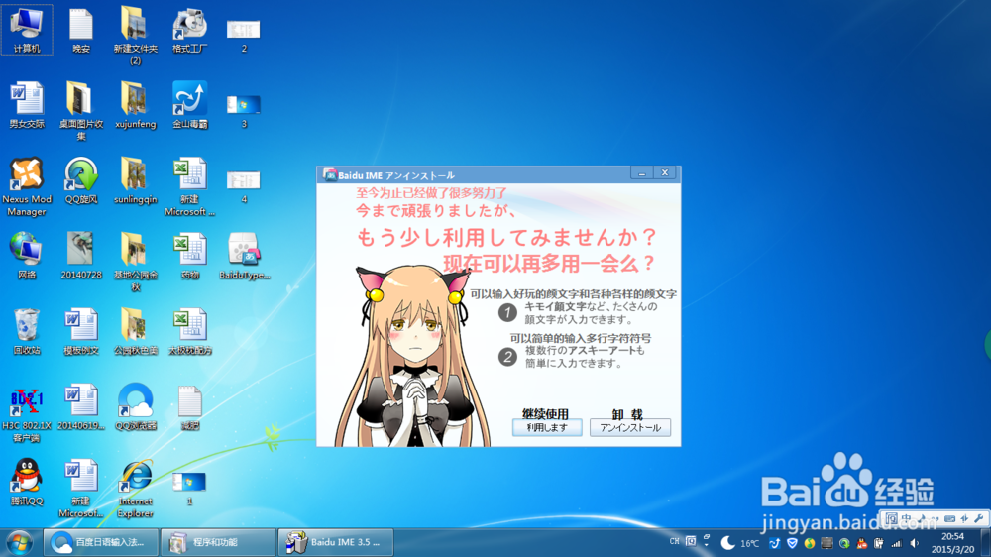Click the taskbar clock showing 20:54
The height and width of the screenshot is (557, 991).
[x=952, y=543]
